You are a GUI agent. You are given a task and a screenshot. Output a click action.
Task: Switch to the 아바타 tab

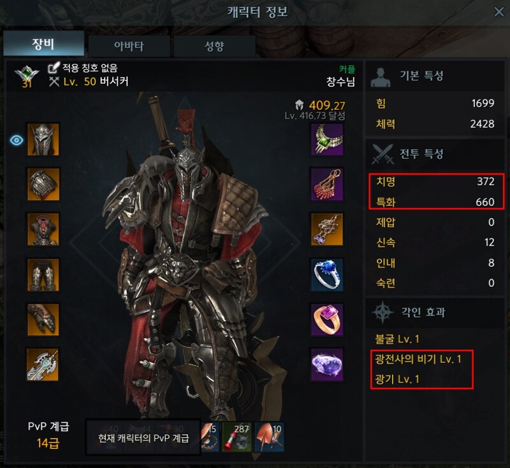click(129, 46)
